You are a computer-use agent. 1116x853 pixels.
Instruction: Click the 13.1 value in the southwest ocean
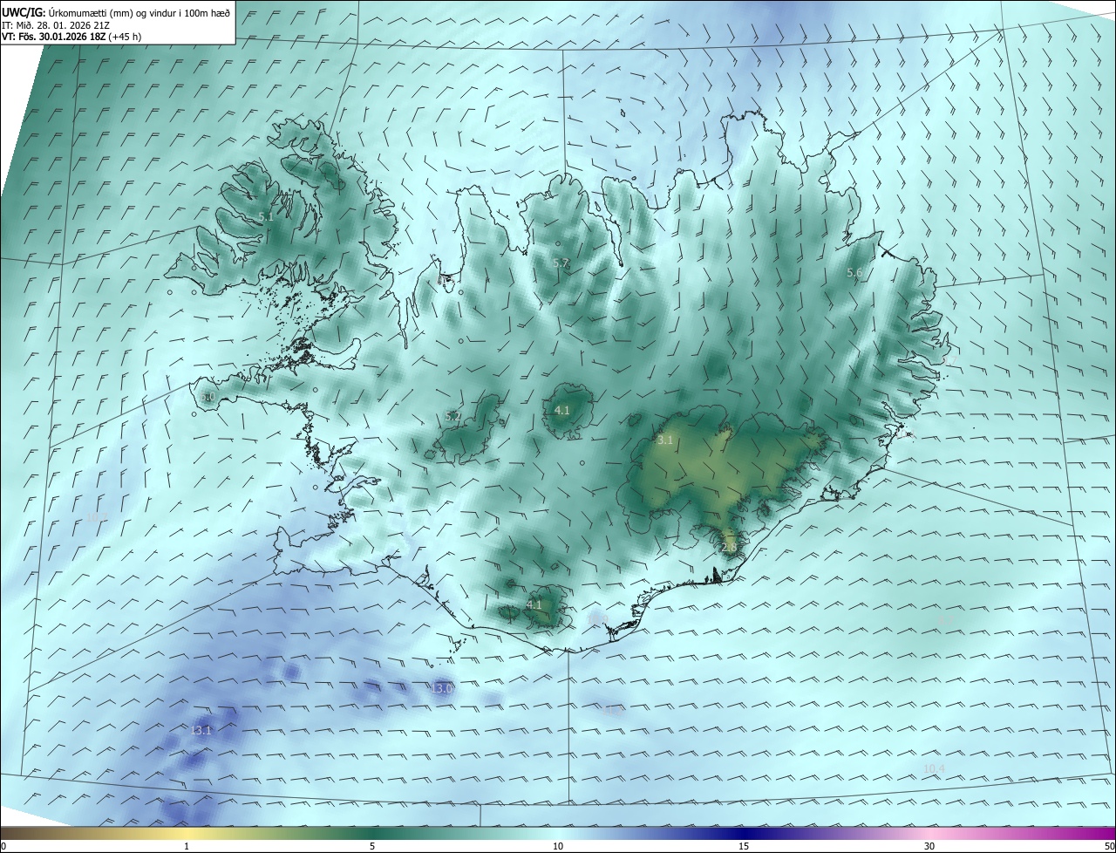[201, 730]
